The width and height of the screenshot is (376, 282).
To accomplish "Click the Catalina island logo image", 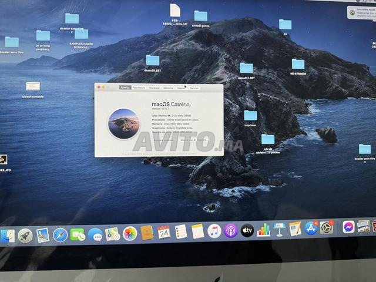I will click(x=124, y=124).
